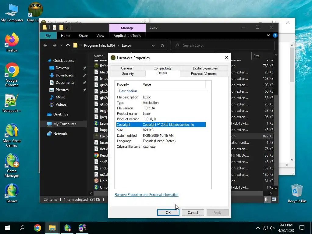Select Documents in navigation pane

coord(65,82)
